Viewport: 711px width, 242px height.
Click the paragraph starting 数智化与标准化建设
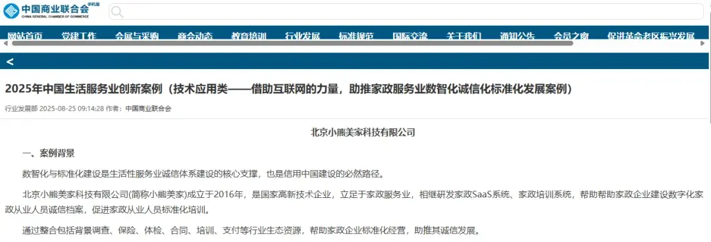click(203, 174)
